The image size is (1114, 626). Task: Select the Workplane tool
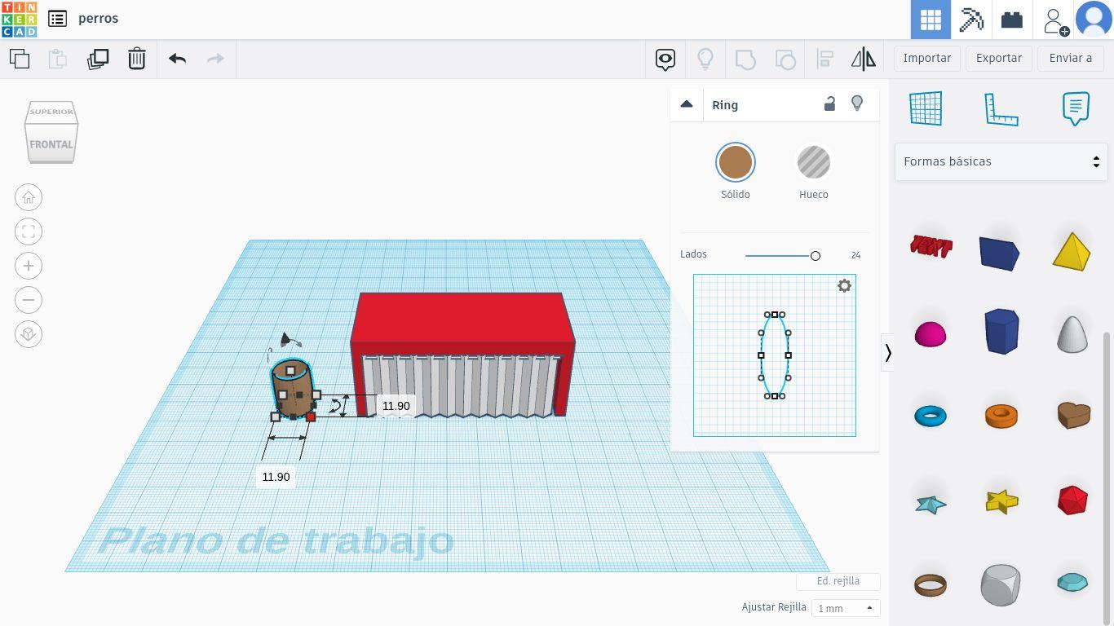pos(926,108)
